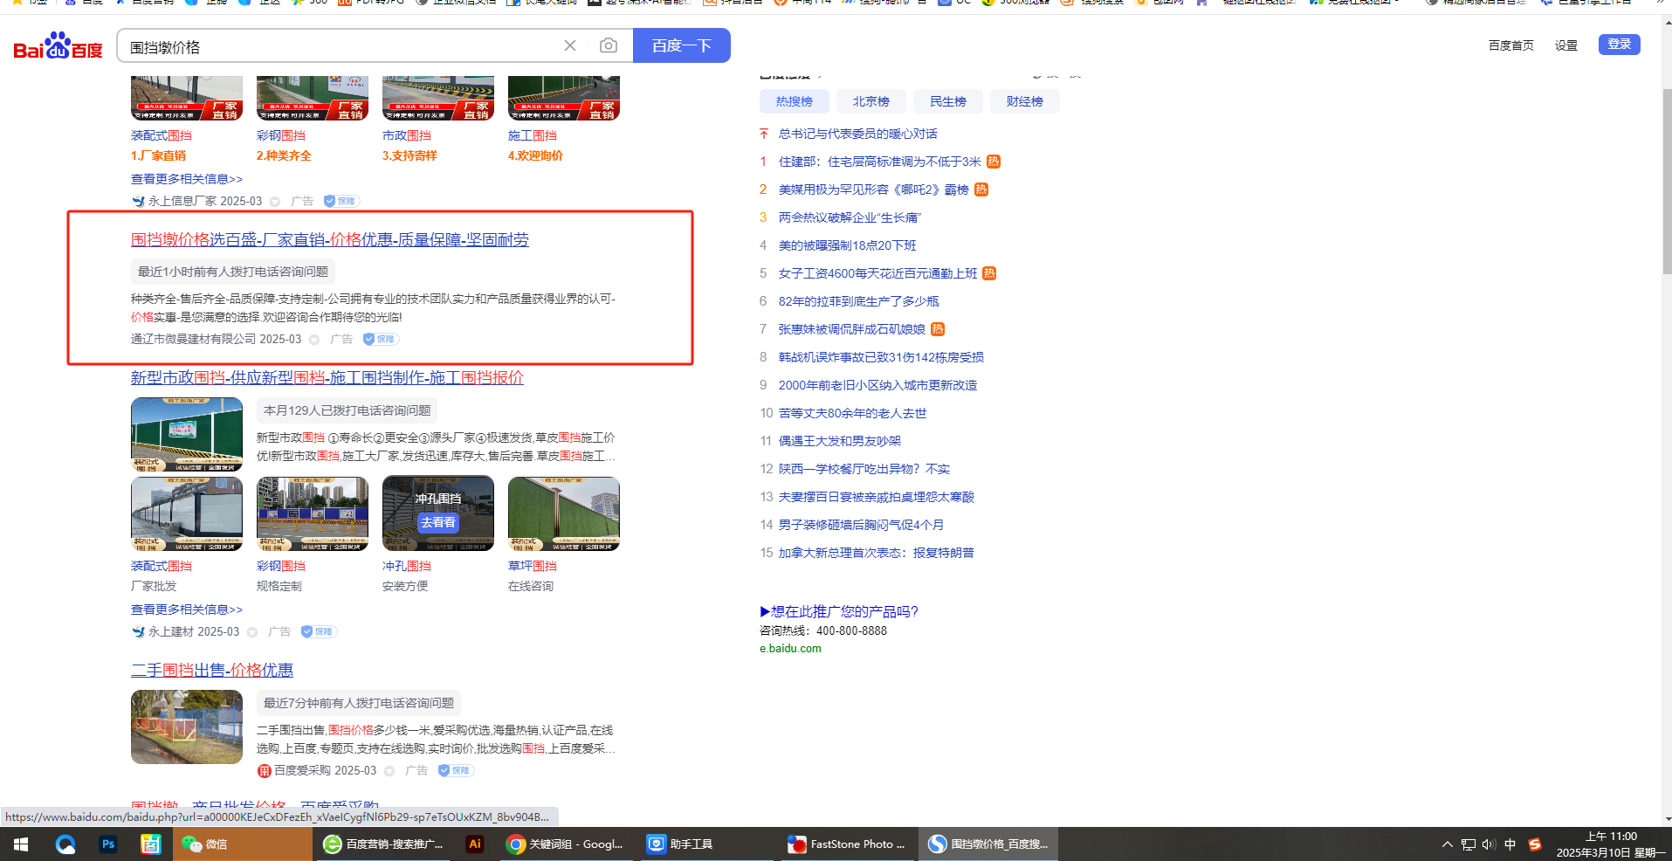The width and height of the screenshot is (1672, 861).
Task: Open the taskbar clock showing 上午 11:00
Action: [x=1611, y=844]
